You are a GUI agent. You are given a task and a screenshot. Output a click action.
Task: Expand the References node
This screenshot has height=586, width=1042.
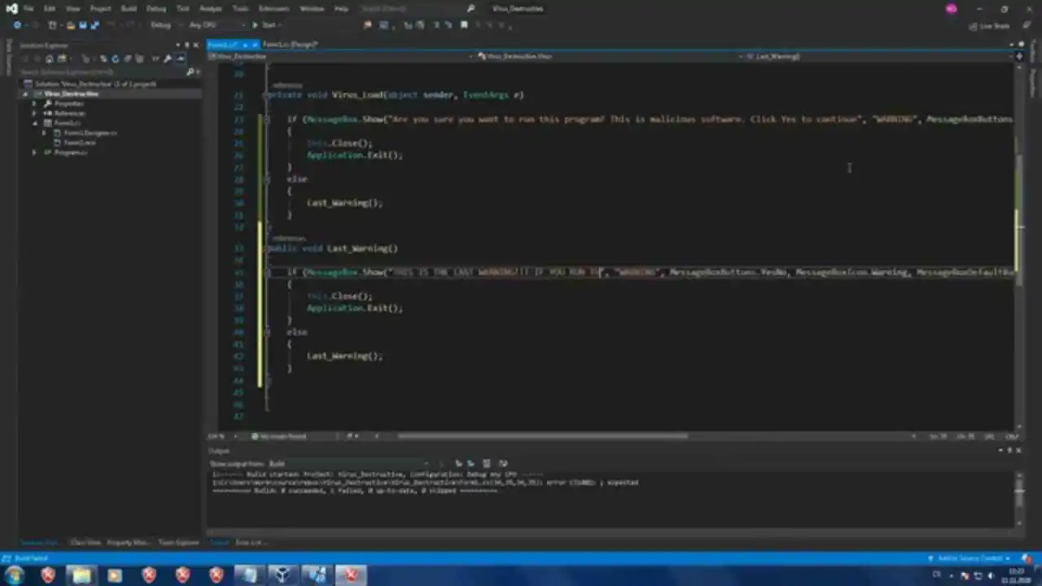(x=35, y=113)
